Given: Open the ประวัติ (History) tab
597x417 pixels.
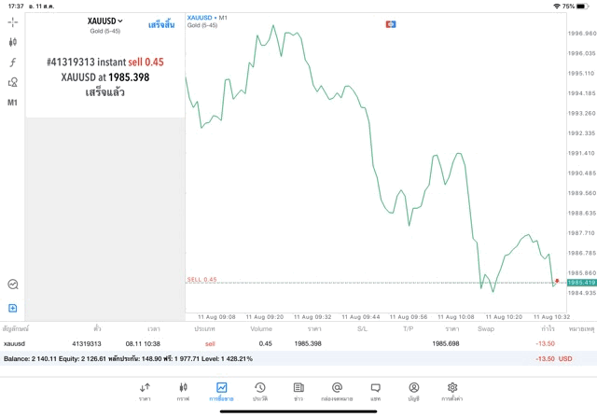Looking at the screenshot, I should 259,392.
